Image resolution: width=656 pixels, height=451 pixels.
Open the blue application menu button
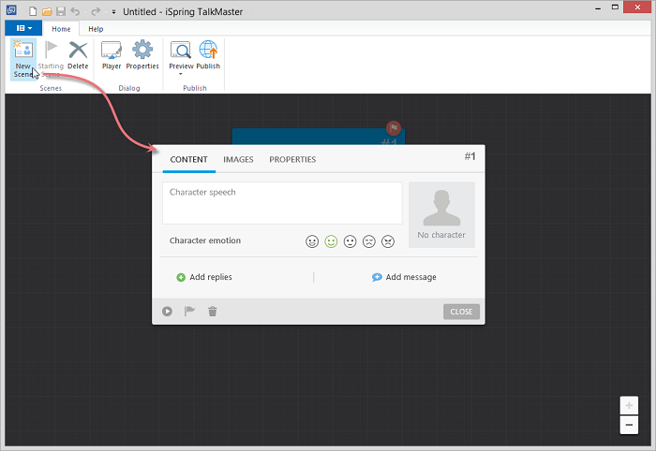pos(23,28)
